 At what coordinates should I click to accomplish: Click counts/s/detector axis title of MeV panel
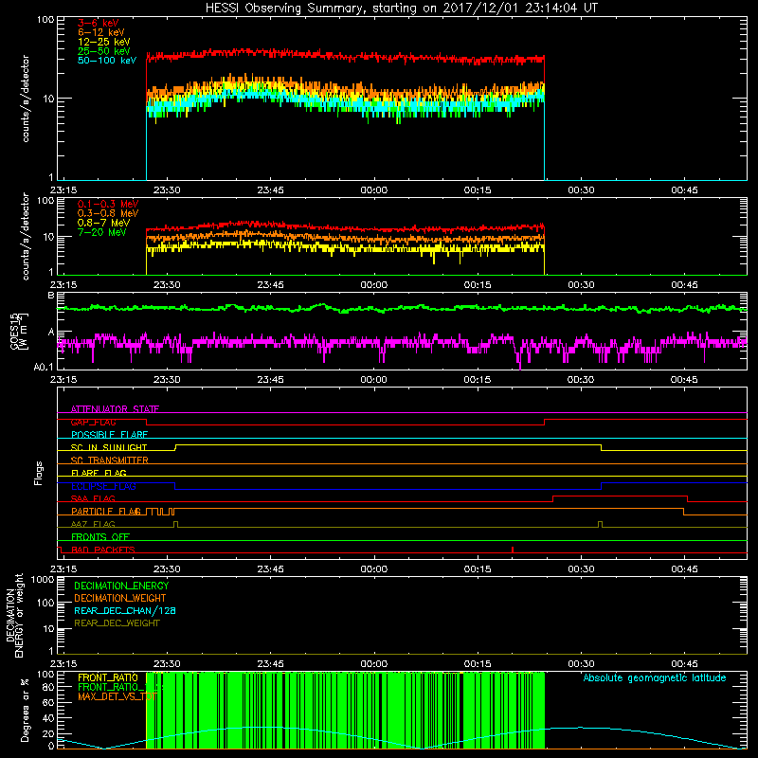[26, 237]
